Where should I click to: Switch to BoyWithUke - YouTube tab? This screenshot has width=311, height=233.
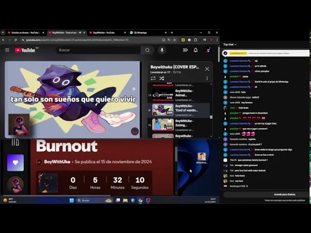click(x=107, y=33)
